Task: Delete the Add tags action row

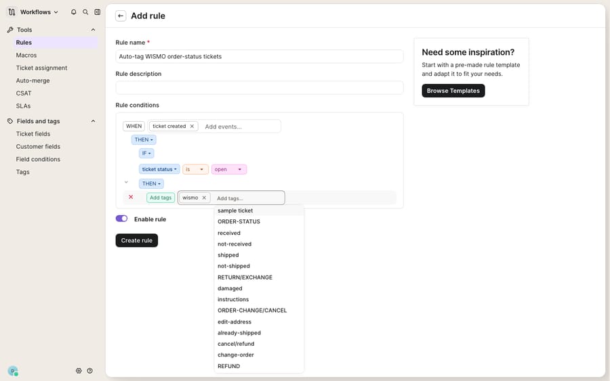Action: (131, 197)
